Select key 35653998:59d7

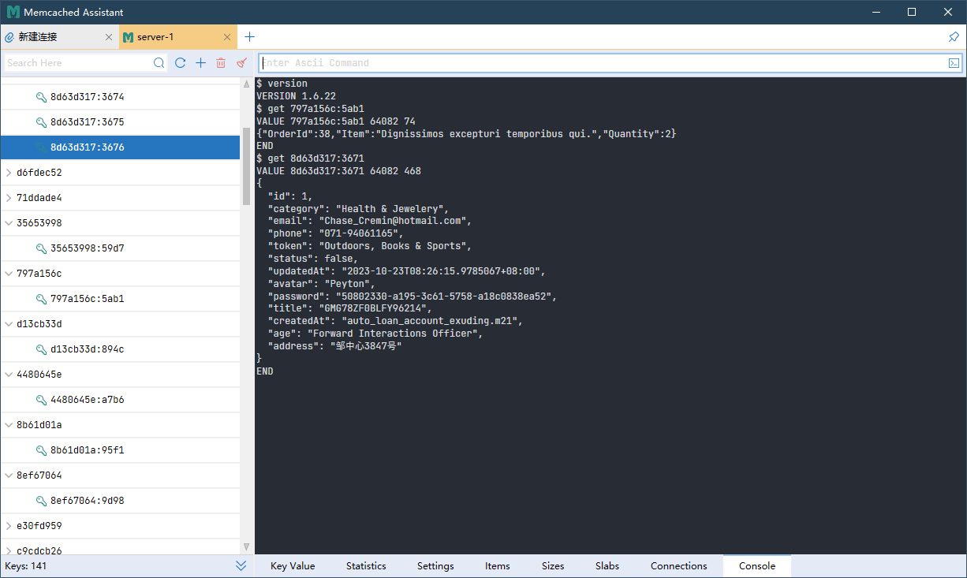pos(120,248)
